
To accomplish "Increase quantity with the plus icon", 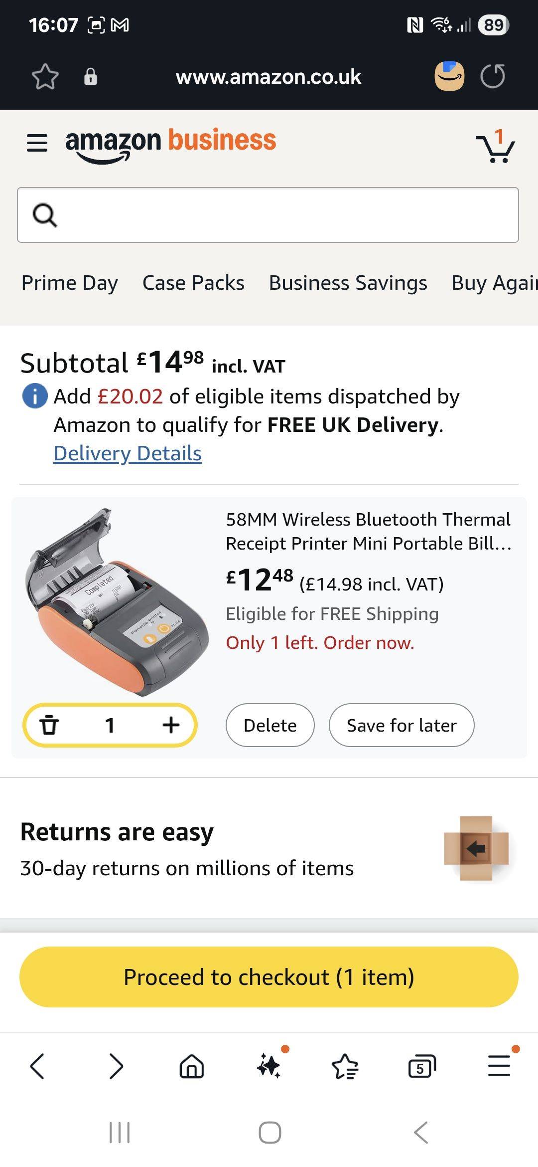I will [x=171, y=725].
